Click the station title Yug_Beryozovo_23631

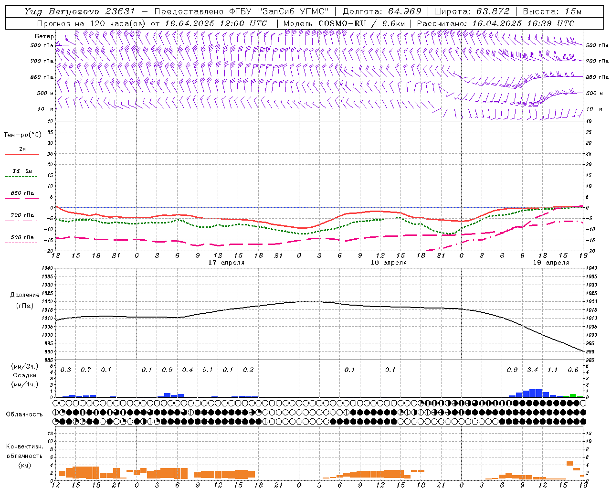click(80, 11)
